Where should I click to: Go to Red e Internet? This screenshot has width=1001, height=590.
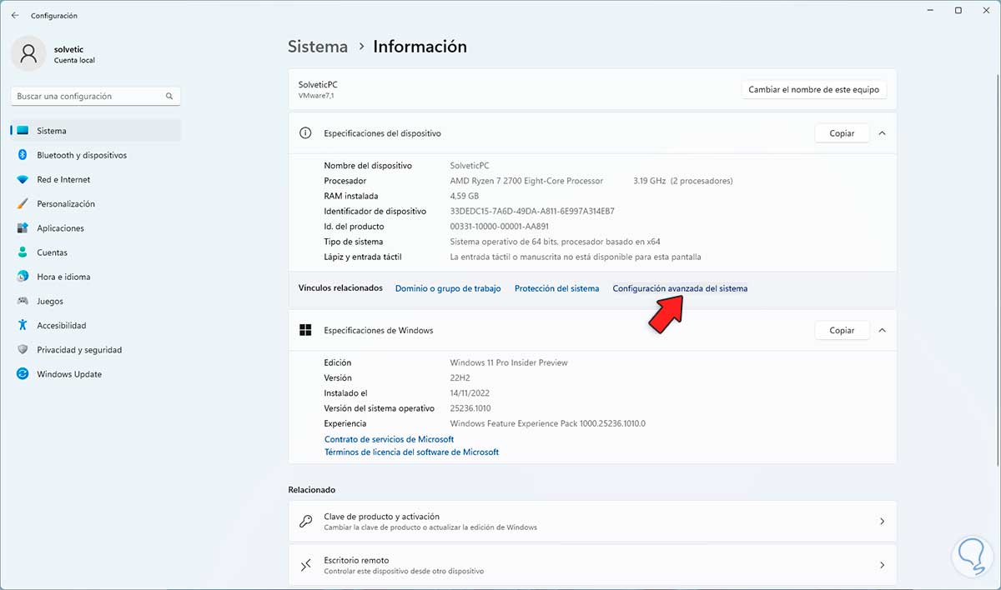96,179
